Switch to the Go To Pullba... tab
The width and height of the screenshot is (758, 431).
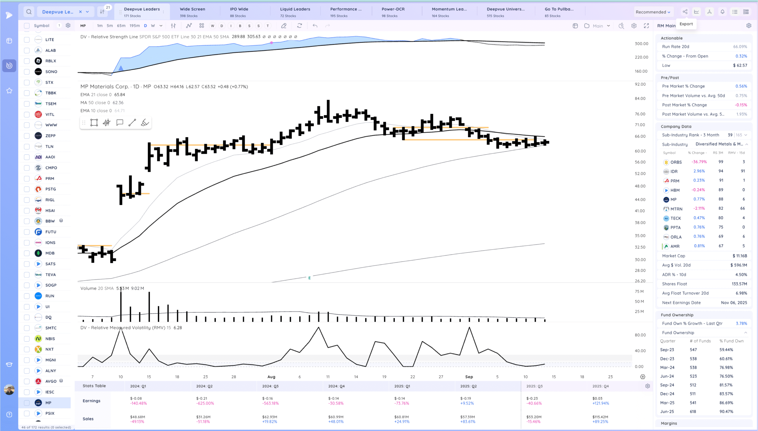pyautogui.click(x=559, y=12)
